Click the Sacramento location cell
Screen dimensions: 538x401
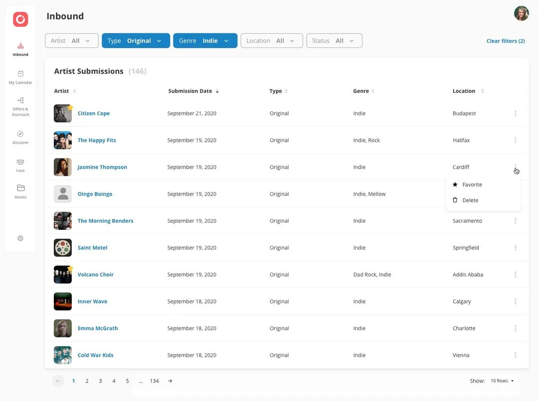pos(467,221)
